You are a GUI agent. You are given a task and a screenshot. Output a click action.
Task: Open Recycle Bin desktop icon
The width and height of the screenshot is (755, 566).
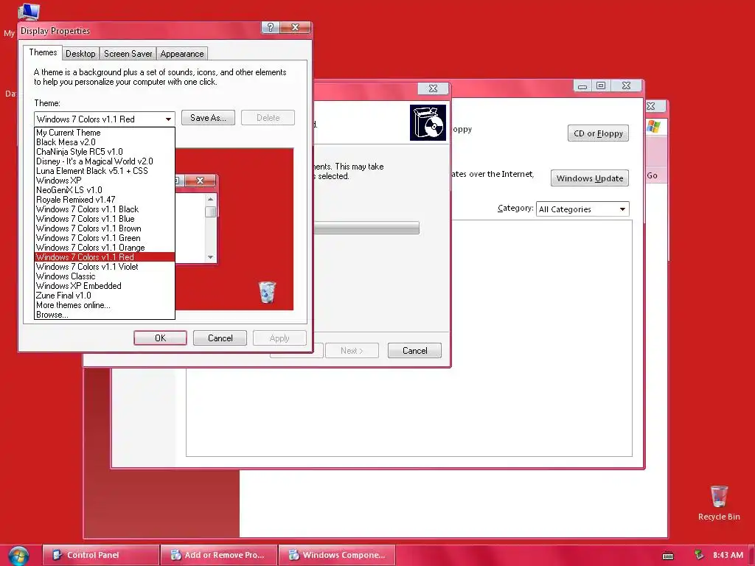pos(719,503)
